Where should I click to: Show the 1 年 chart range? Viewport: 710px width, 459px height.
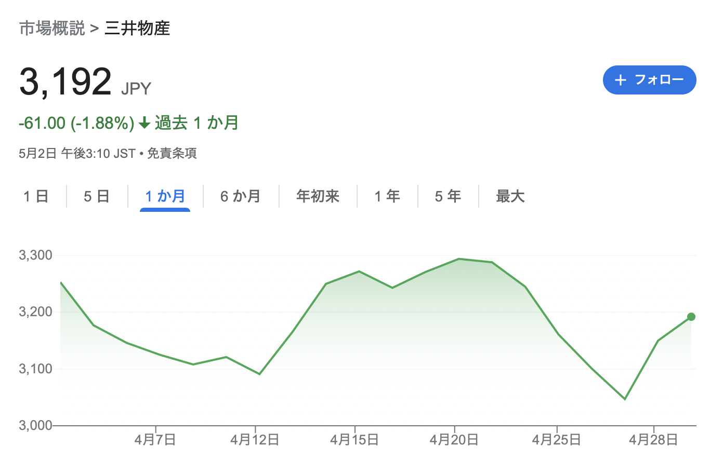click(387, 196)
